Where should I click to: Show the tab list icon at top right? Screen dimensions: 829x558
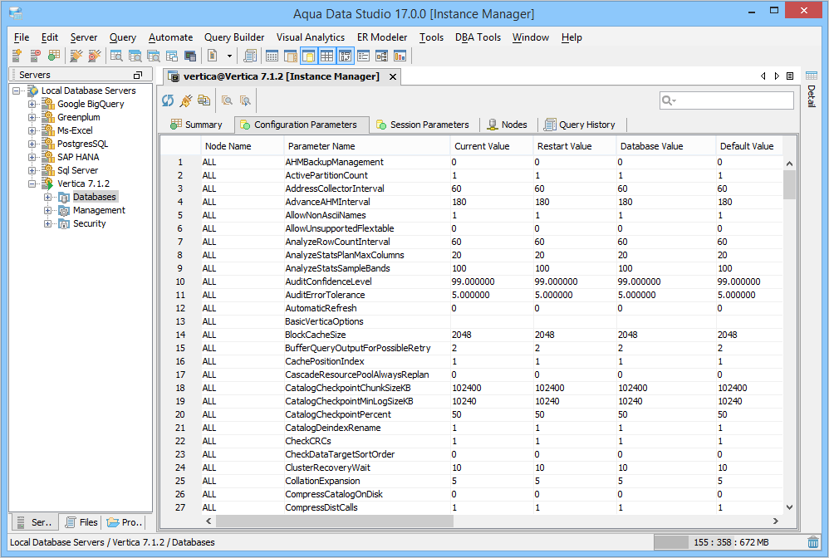click(790, 76)
